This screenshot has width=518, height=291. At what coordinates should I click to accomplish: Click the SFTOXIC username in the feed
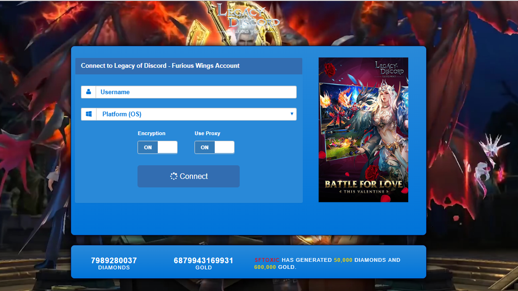coord(267,260)
